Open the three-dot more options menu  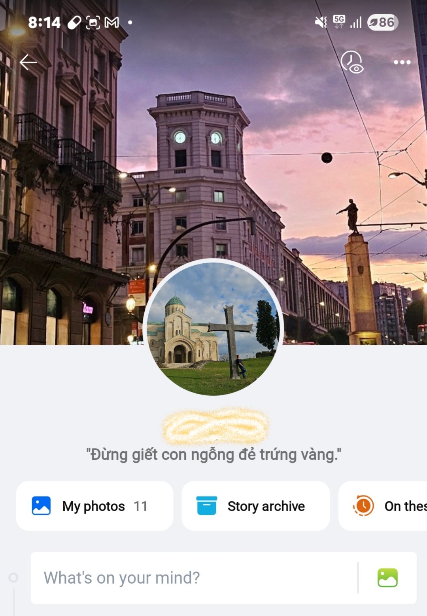[x=402, y=62]
